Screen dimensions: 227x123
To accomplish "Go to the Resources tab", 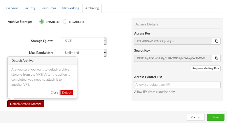I will [x=49, y=8].
